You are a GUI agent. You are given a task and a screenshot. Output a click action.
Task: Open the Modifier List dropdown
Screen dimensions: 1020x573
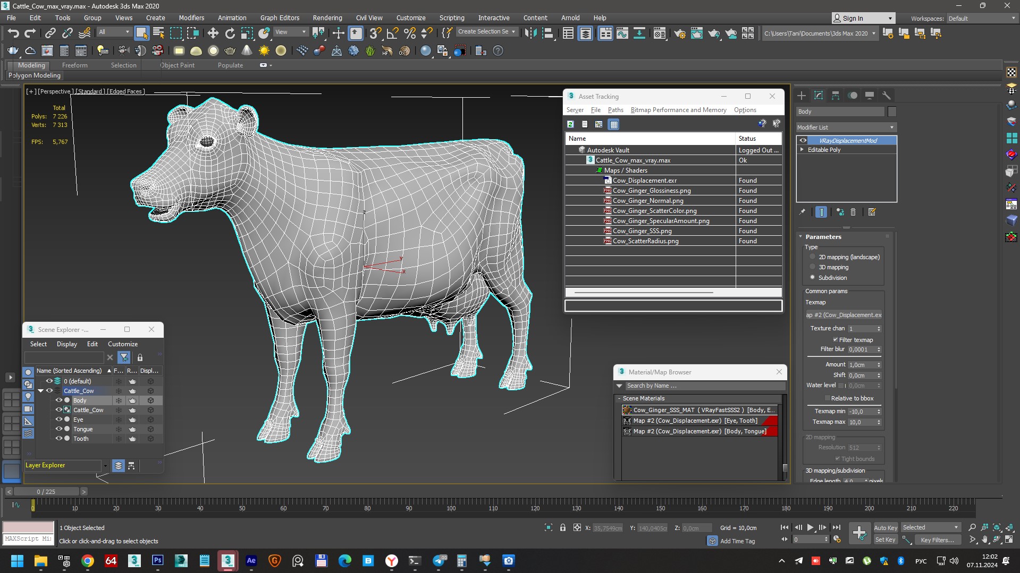coord(846,127)
